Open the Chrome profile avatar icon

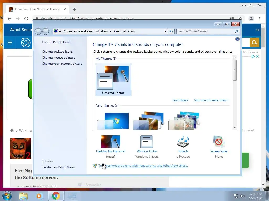pos(251,19)
